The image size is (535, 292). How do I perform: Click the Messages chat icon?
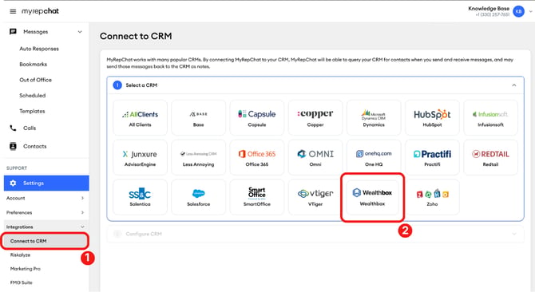click(x=13, y=32)
